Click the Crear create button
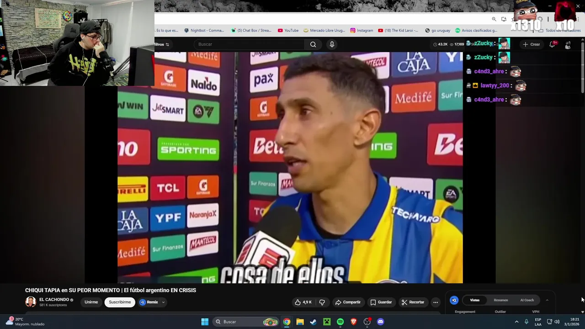Viewport: 585px width, 329px height. [531, 44]
